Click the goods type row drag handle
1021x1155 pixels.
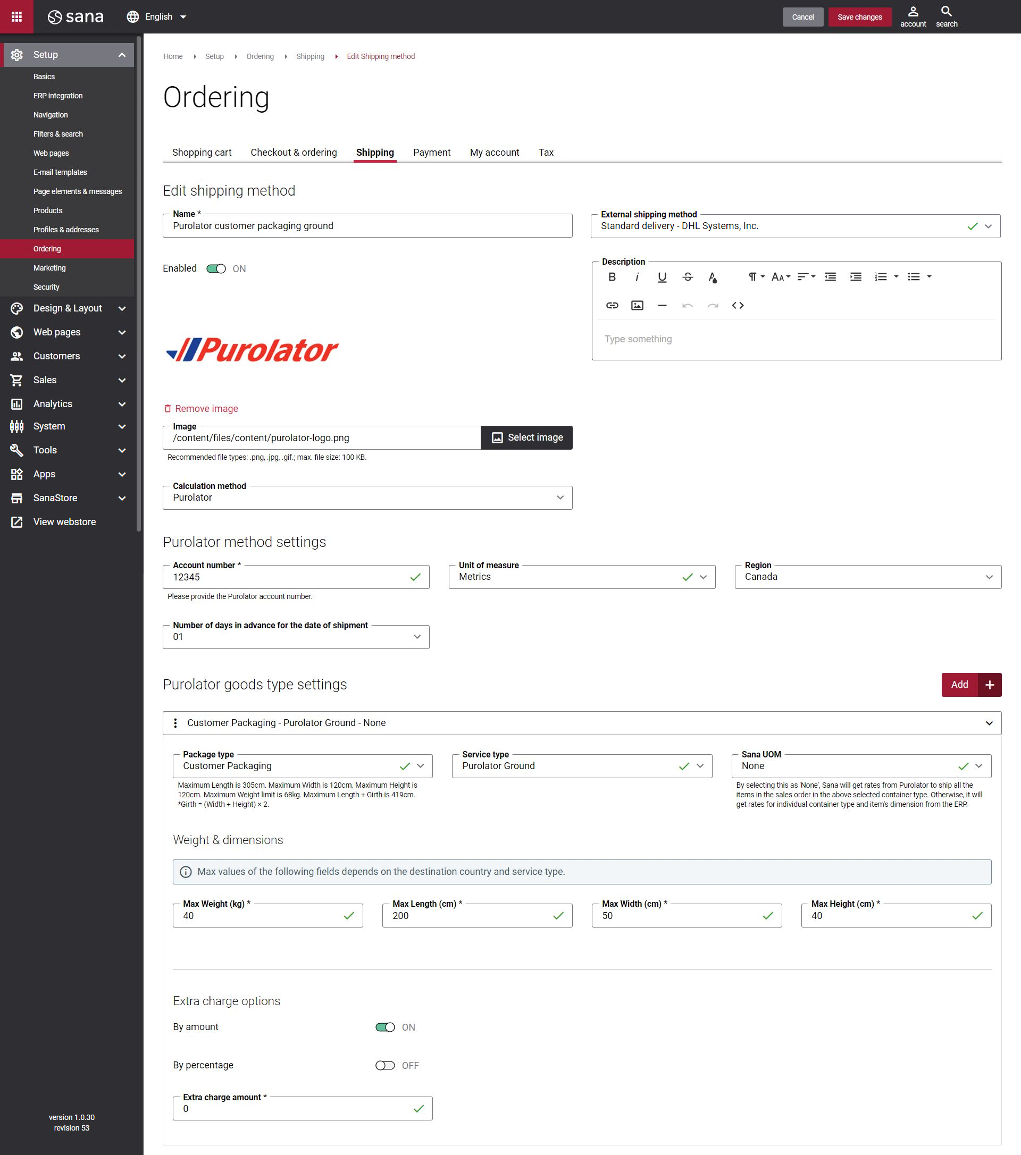pyautogui.click(x=175, y=723)
